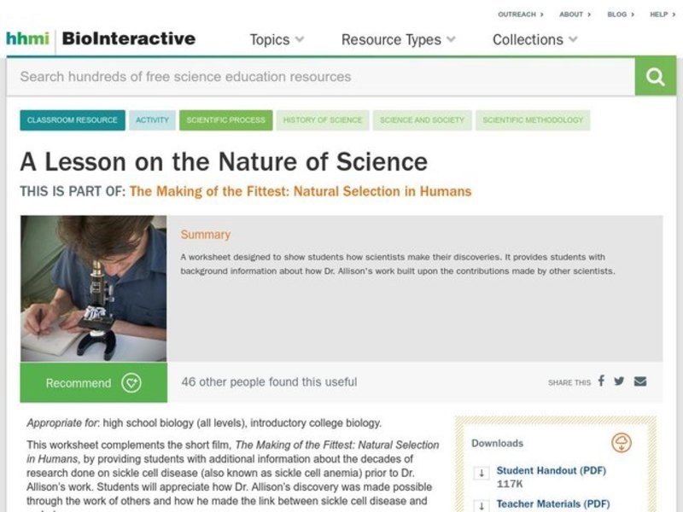The width and height of the screenshot is (683, 512).
Task: Click the heart icon on the Recommend button
Action: [130, 383]
